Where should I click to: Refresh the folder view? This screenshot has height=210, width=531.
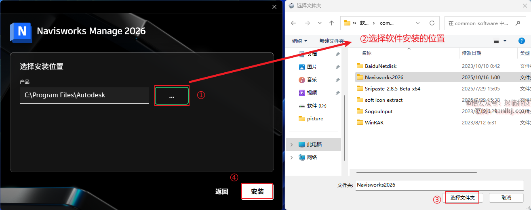(432, 23)
